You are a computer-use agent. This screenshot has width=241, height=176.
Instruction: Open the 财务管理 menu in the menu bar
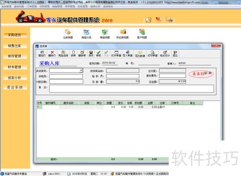click(x=82, y=6)
